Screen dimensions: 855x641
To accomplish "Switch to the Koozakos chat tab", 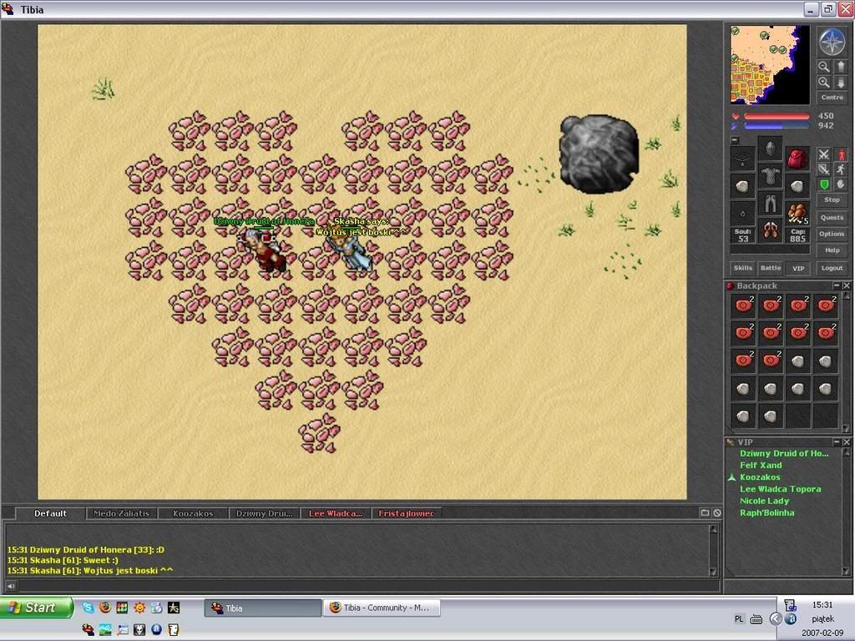I will pyautogui.click(x=193, y=513).
